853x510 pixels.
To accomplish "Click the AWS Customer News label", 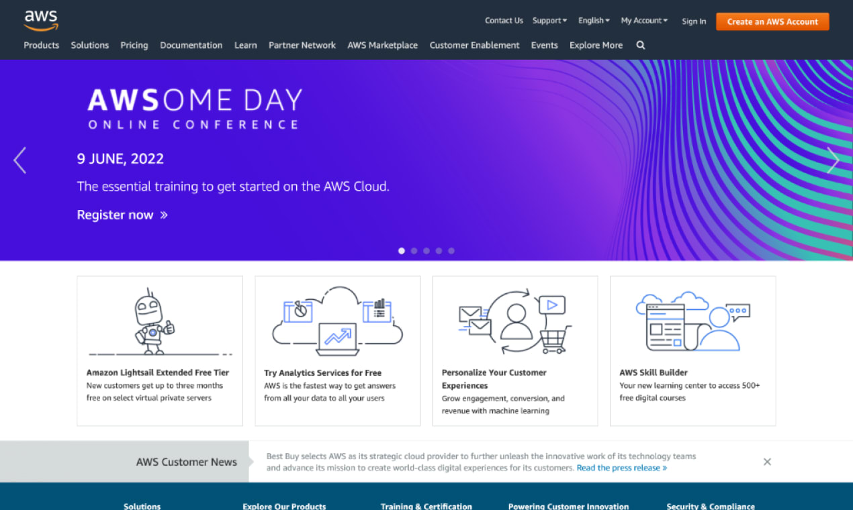I will pos(187,462).
